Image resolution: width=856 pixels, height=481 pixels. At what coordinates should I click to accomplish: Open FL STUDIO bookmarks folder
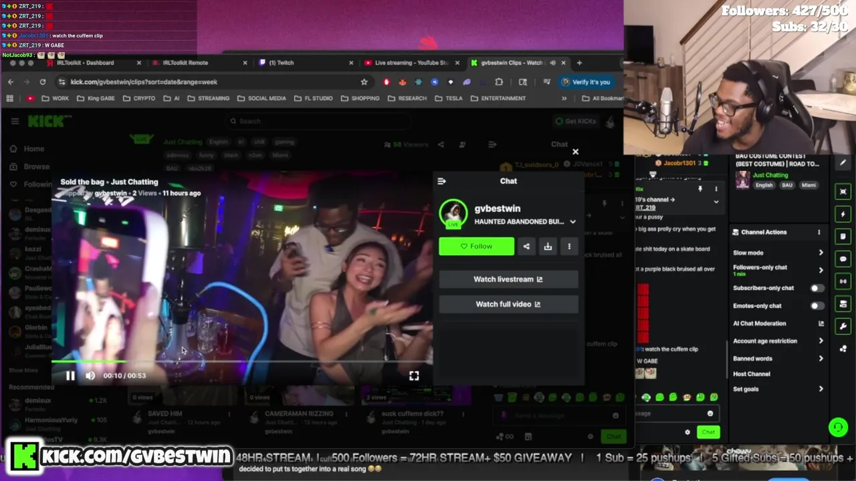pyautogui.click(x=313, y=98)
